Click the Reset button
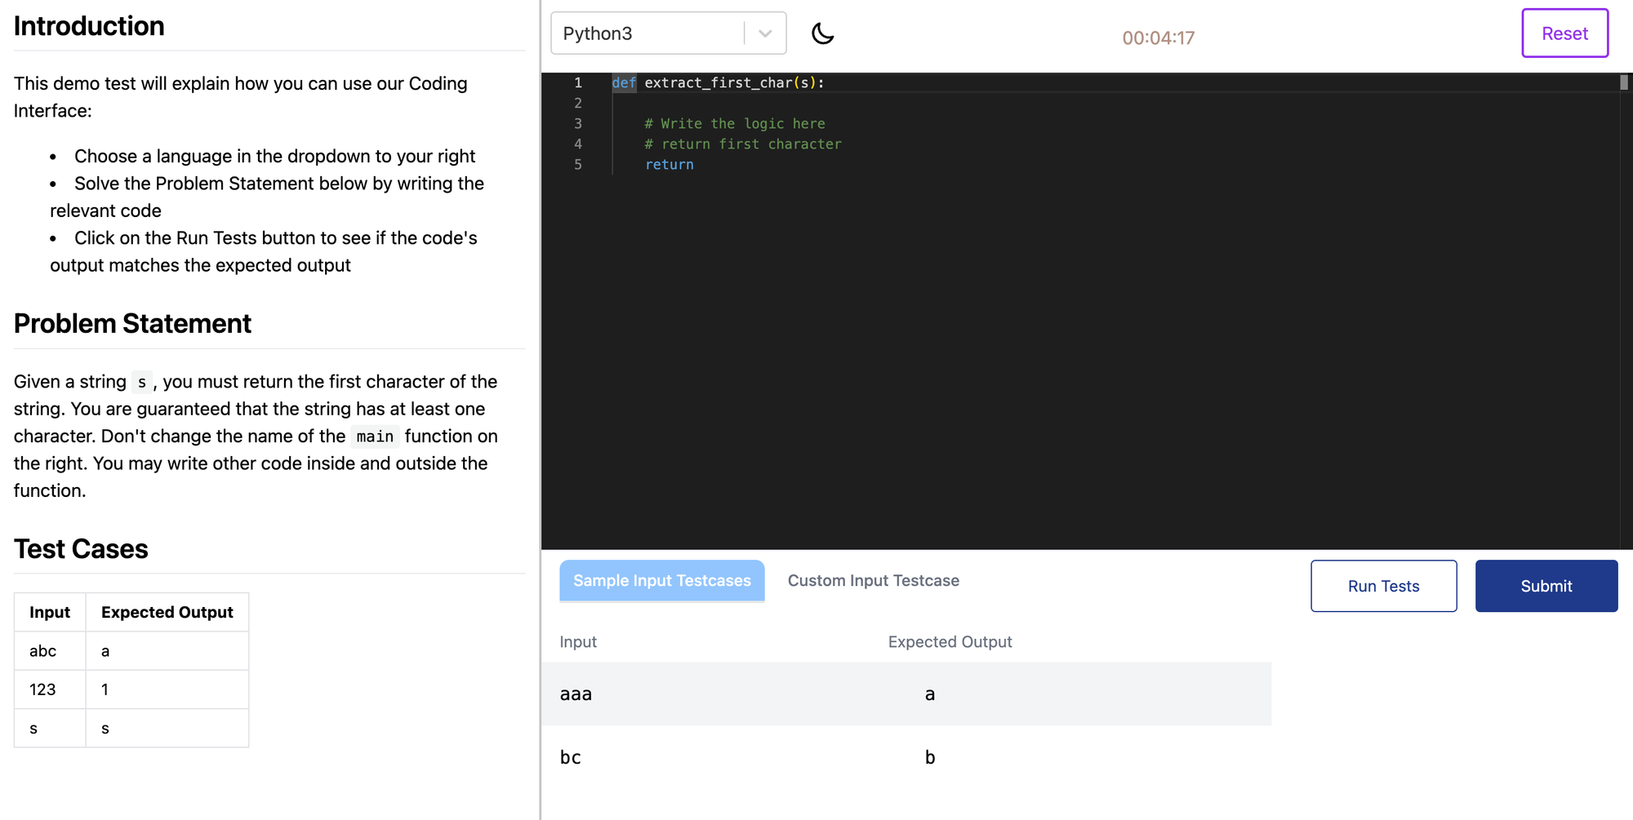This screenshot has height=820, width=1633. click(1564, 33)
